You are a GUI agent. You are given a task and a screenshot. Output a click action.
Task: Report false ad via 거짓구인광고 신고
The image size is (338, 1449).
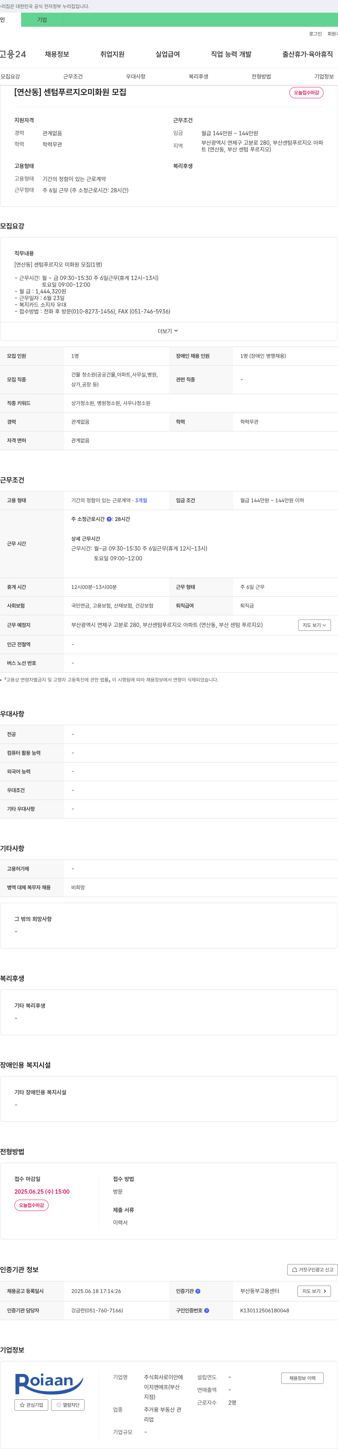pos(313,1270)
